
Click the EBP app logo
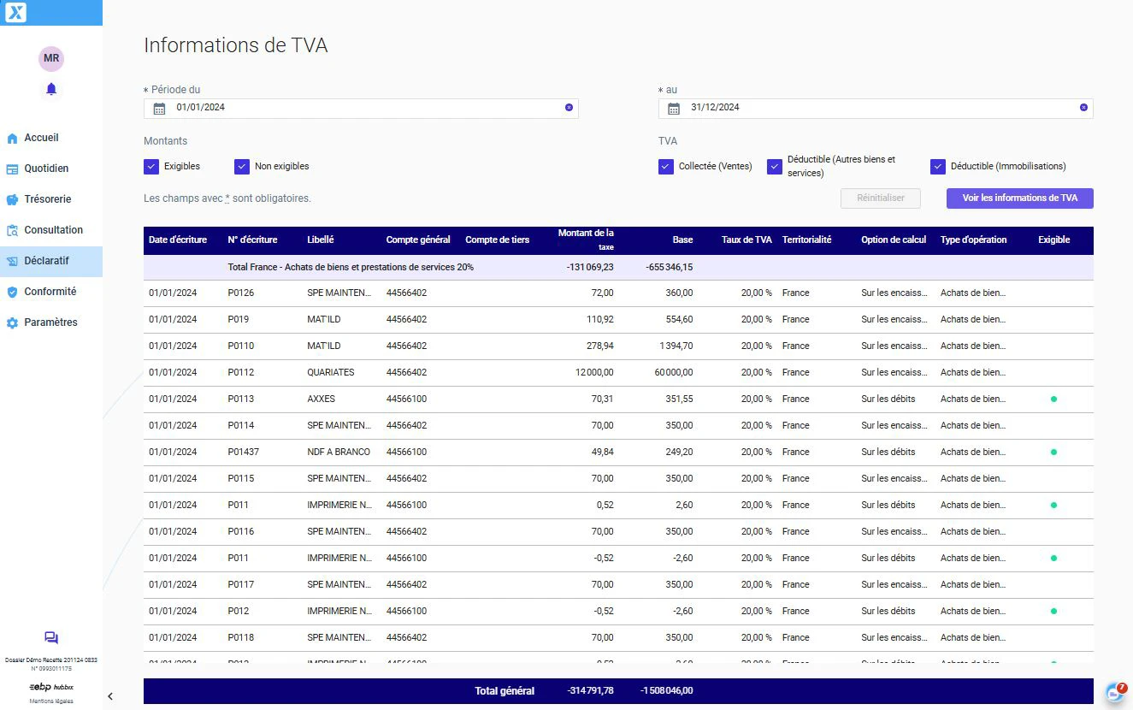(x=15, y=12)
